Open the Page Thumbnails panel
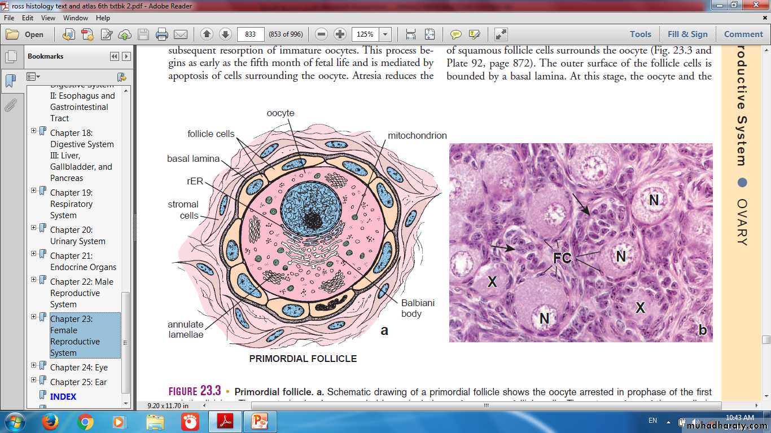 (x=10, y=57)
